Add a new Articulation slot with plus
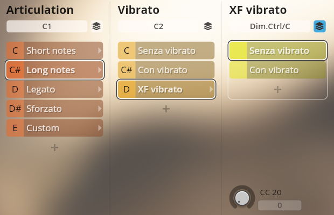The width and height of the screenshot is (334, 215). (54, 147)
